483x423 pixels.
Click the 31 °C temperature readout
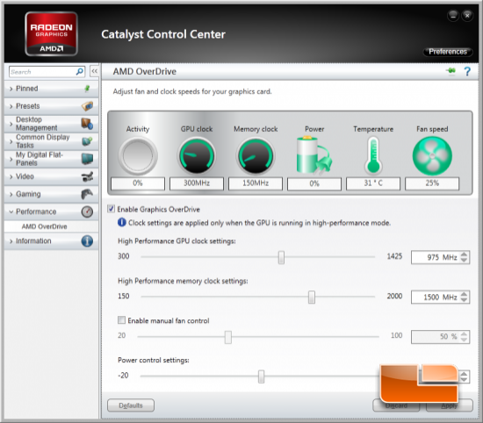pyautogui.click(x=373, y=183)
